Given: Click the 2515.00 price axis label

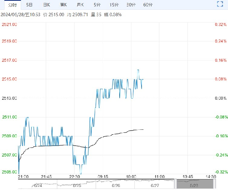Looking at the screenshot, I should coord(9,79).
